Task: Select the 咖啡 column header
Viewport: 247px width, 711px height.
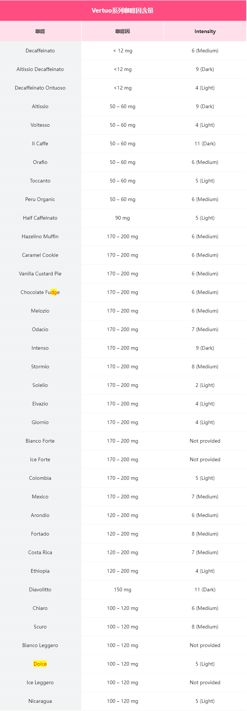Action: [x=40, y=31]
